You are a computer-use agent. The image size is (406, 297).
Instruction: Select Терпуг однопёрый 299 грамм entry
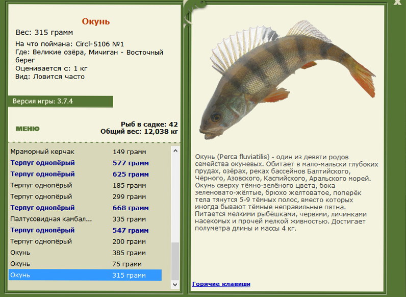pos(85,196)
